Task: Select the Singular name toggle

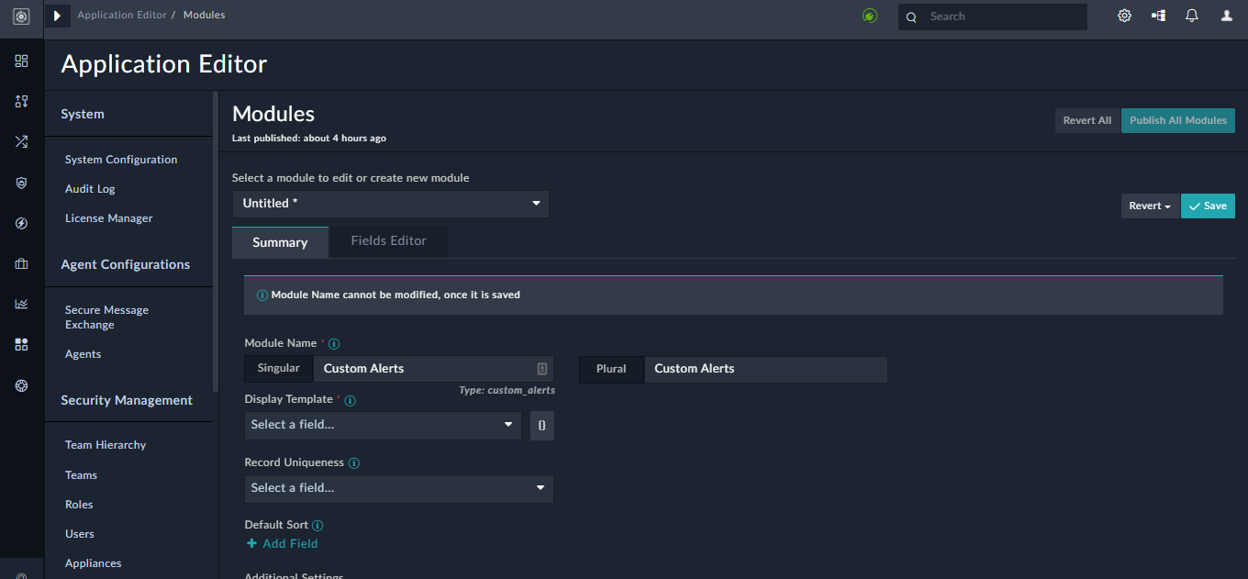Action: (x=278, y=368)
